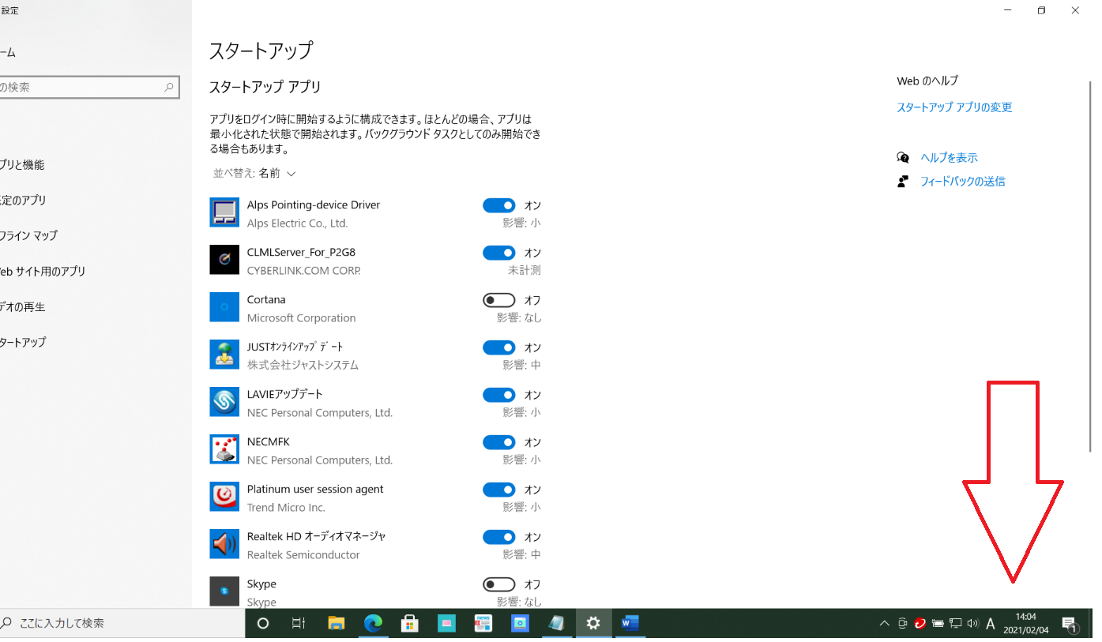The width and height of the screenshot is (1102, 642).
Task: Select the Web サイト用のアプリ sidebar item
Action: 96,272
